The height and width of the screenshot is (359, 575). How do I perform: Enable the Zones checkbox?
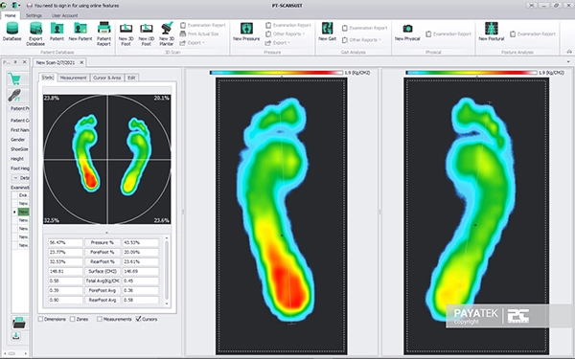click(x=73, y=319)
